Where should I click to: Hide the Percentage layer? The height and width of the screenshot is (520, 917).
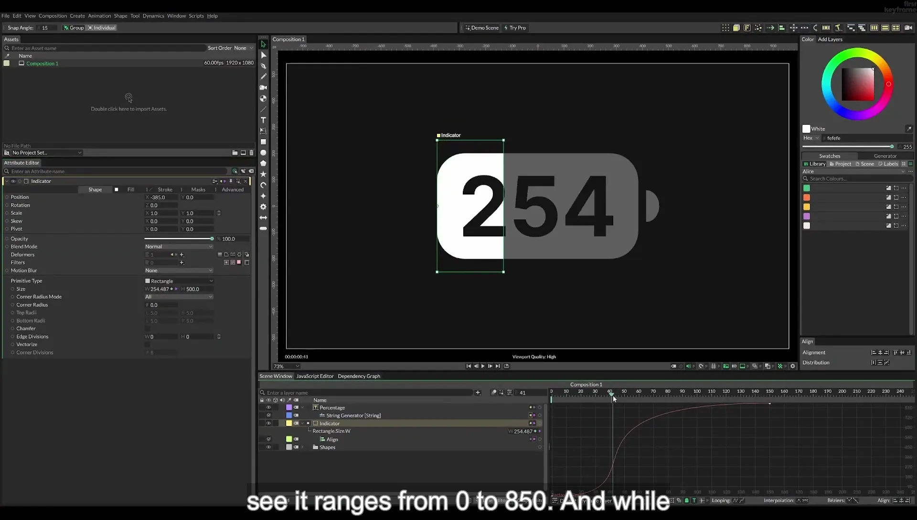[268, 408]
